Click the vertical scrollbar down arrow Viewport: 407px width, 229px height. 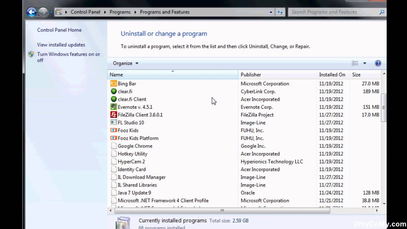pos(384,203)
